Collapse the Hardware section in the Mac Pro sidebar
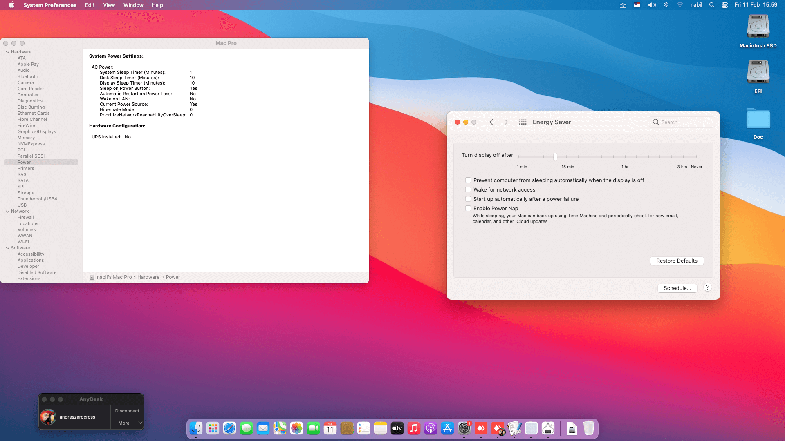The image size is (785, 441). pyautogui.click(x=7, y=52)
